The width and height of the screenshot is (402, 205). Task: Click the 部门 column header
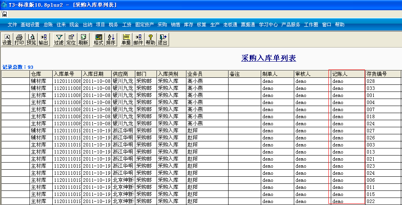click(x=146, y=74)
